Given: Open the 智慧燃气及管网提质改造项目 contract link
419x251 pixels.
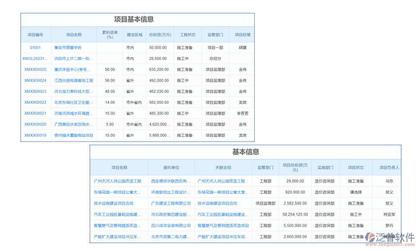Looking at the screenshot, I should 223,225.
